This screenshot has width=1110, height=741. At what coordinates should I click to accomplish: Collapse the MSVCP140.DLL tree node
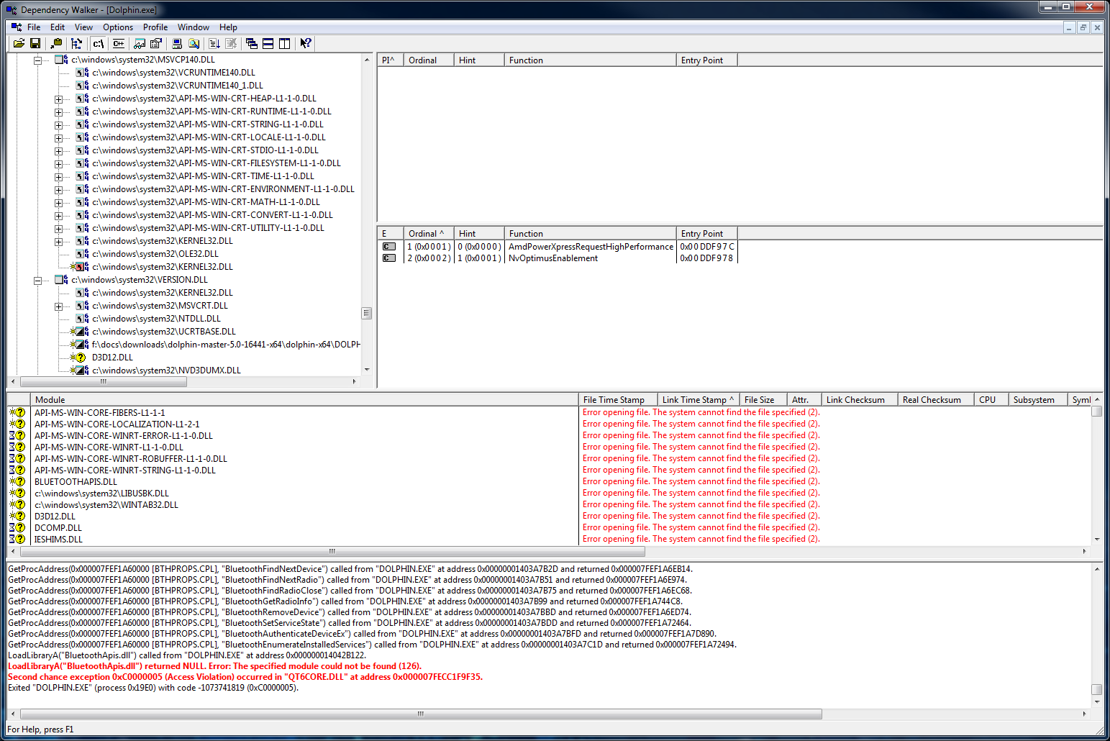(37, 60)
